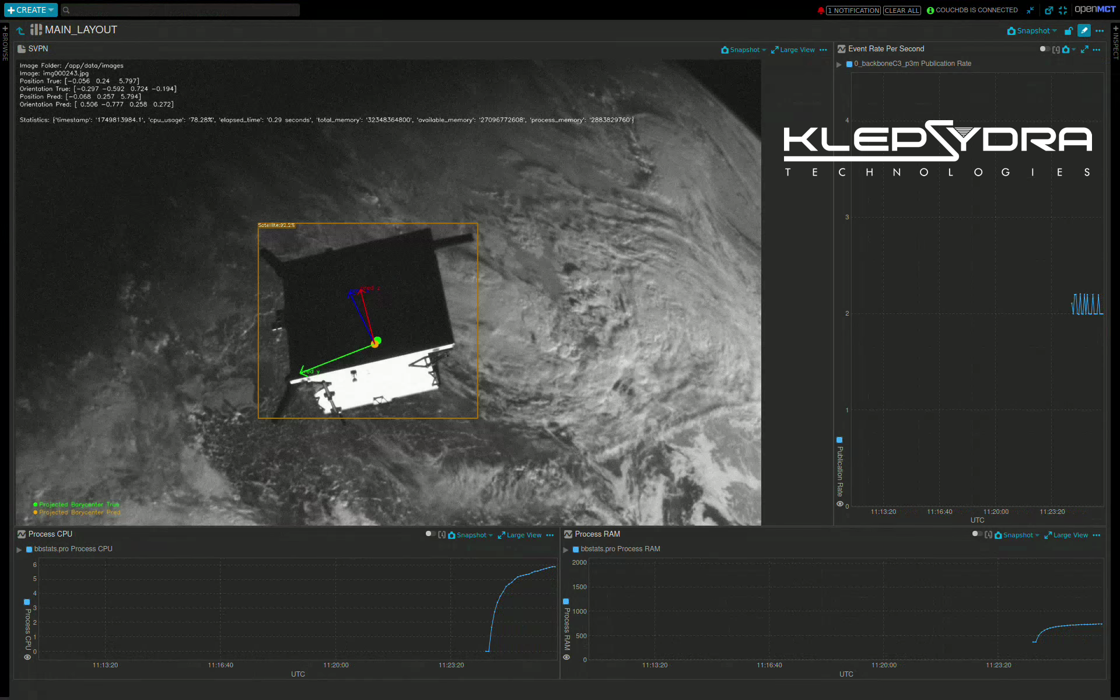Toggle Process RAM y-axis eye icon
Viewport: 1120px width, 700px height.
pos(566,657)
